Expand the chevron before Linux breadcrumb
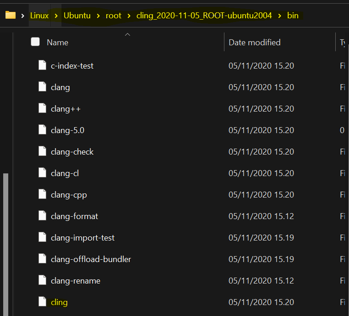The height and width of the screenshot is (316, 349). pyautogui.click(x=23, y=16)
